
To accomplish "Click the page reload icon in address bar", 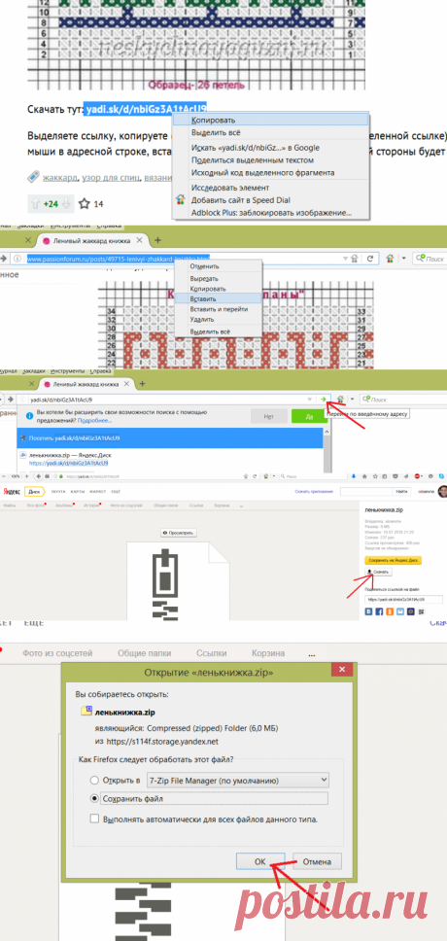I will point(370,259).
